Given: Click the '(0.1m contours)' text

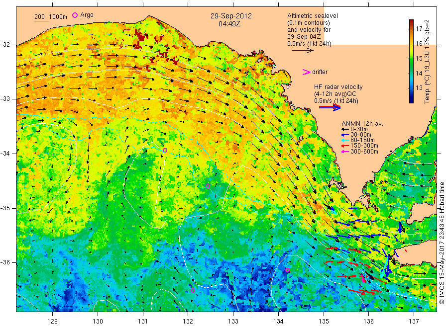Looking at the screenshot, I should pos(308,23).
